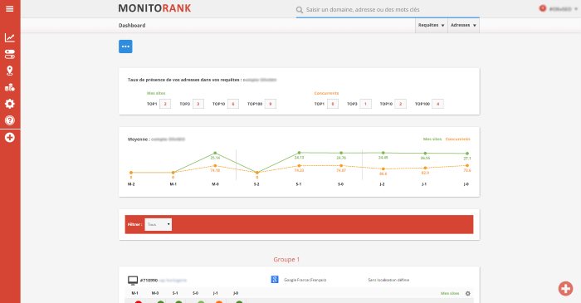581x303 pixels.
Task: Click the Dashboard breadcrumb label
Action: (x=132, y=25)
